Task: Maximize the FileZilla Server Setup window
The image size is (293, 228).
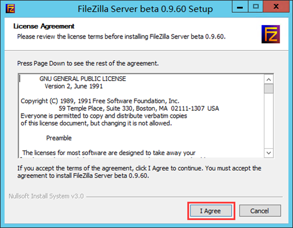Action: (256, 7)
